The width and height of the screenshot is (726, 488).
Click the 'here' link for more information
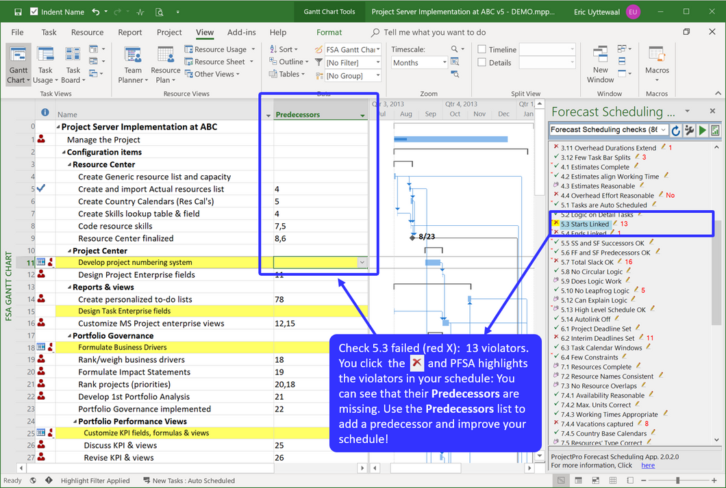(x=647, y=465)
